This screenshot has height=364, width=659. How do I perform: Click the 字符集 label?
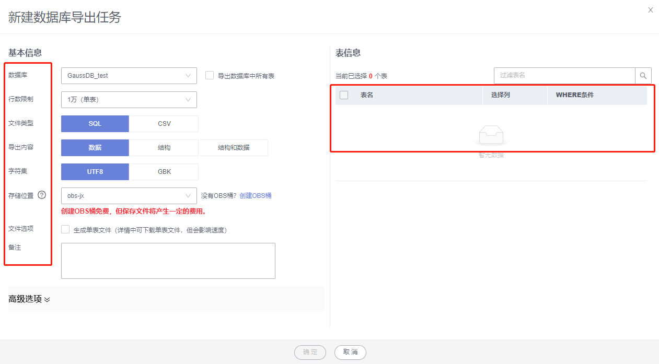[x=18, y=171]
